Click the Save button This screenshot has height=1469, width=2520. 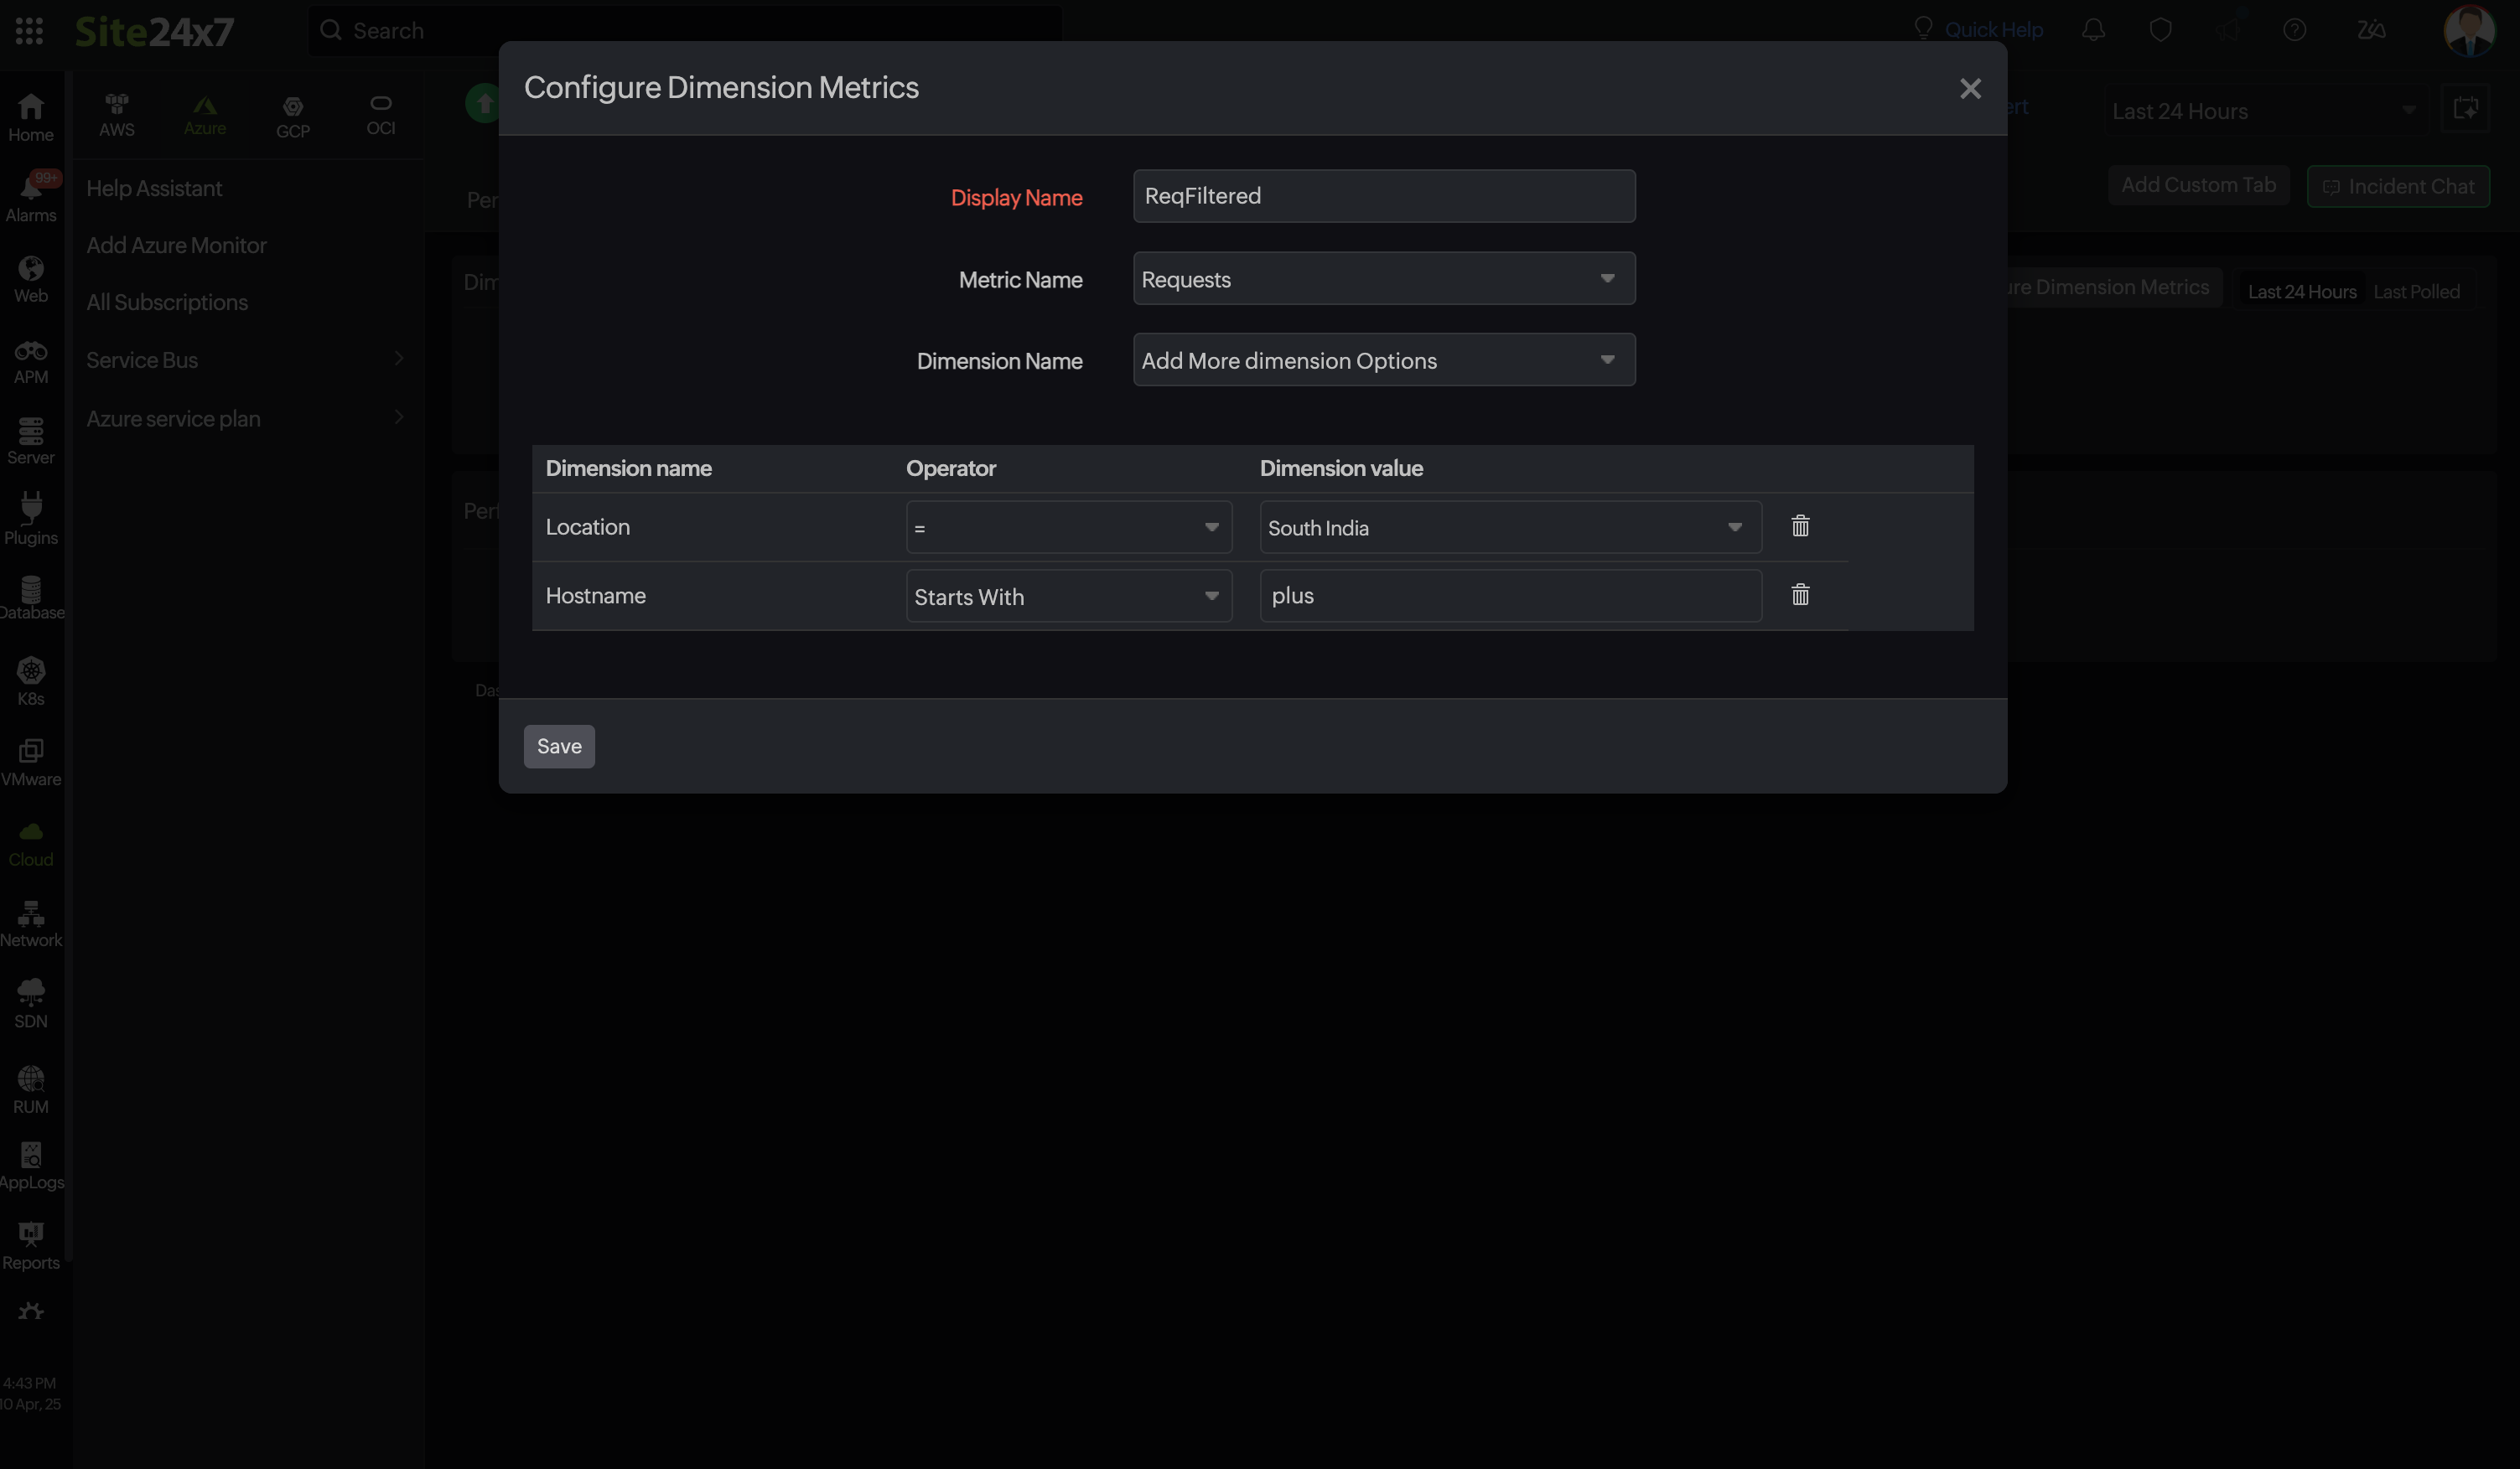558,746
